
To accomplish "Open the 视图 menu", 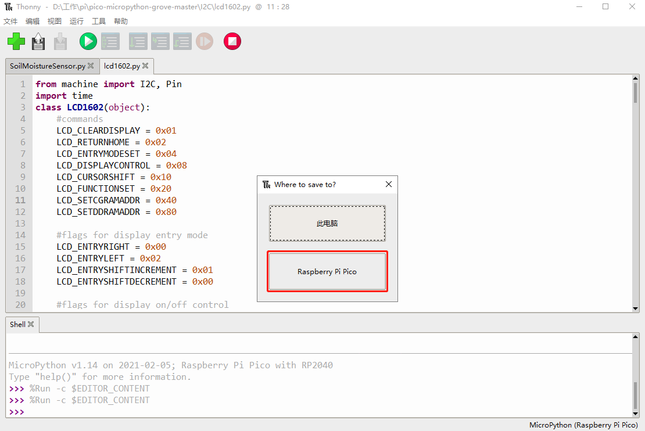I will click(x=54, y=21).
